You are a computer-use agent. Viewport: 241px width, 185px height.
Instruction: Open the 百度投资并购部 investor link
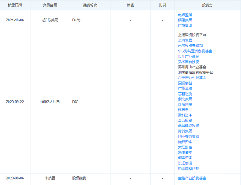click(x=190, y=46)
